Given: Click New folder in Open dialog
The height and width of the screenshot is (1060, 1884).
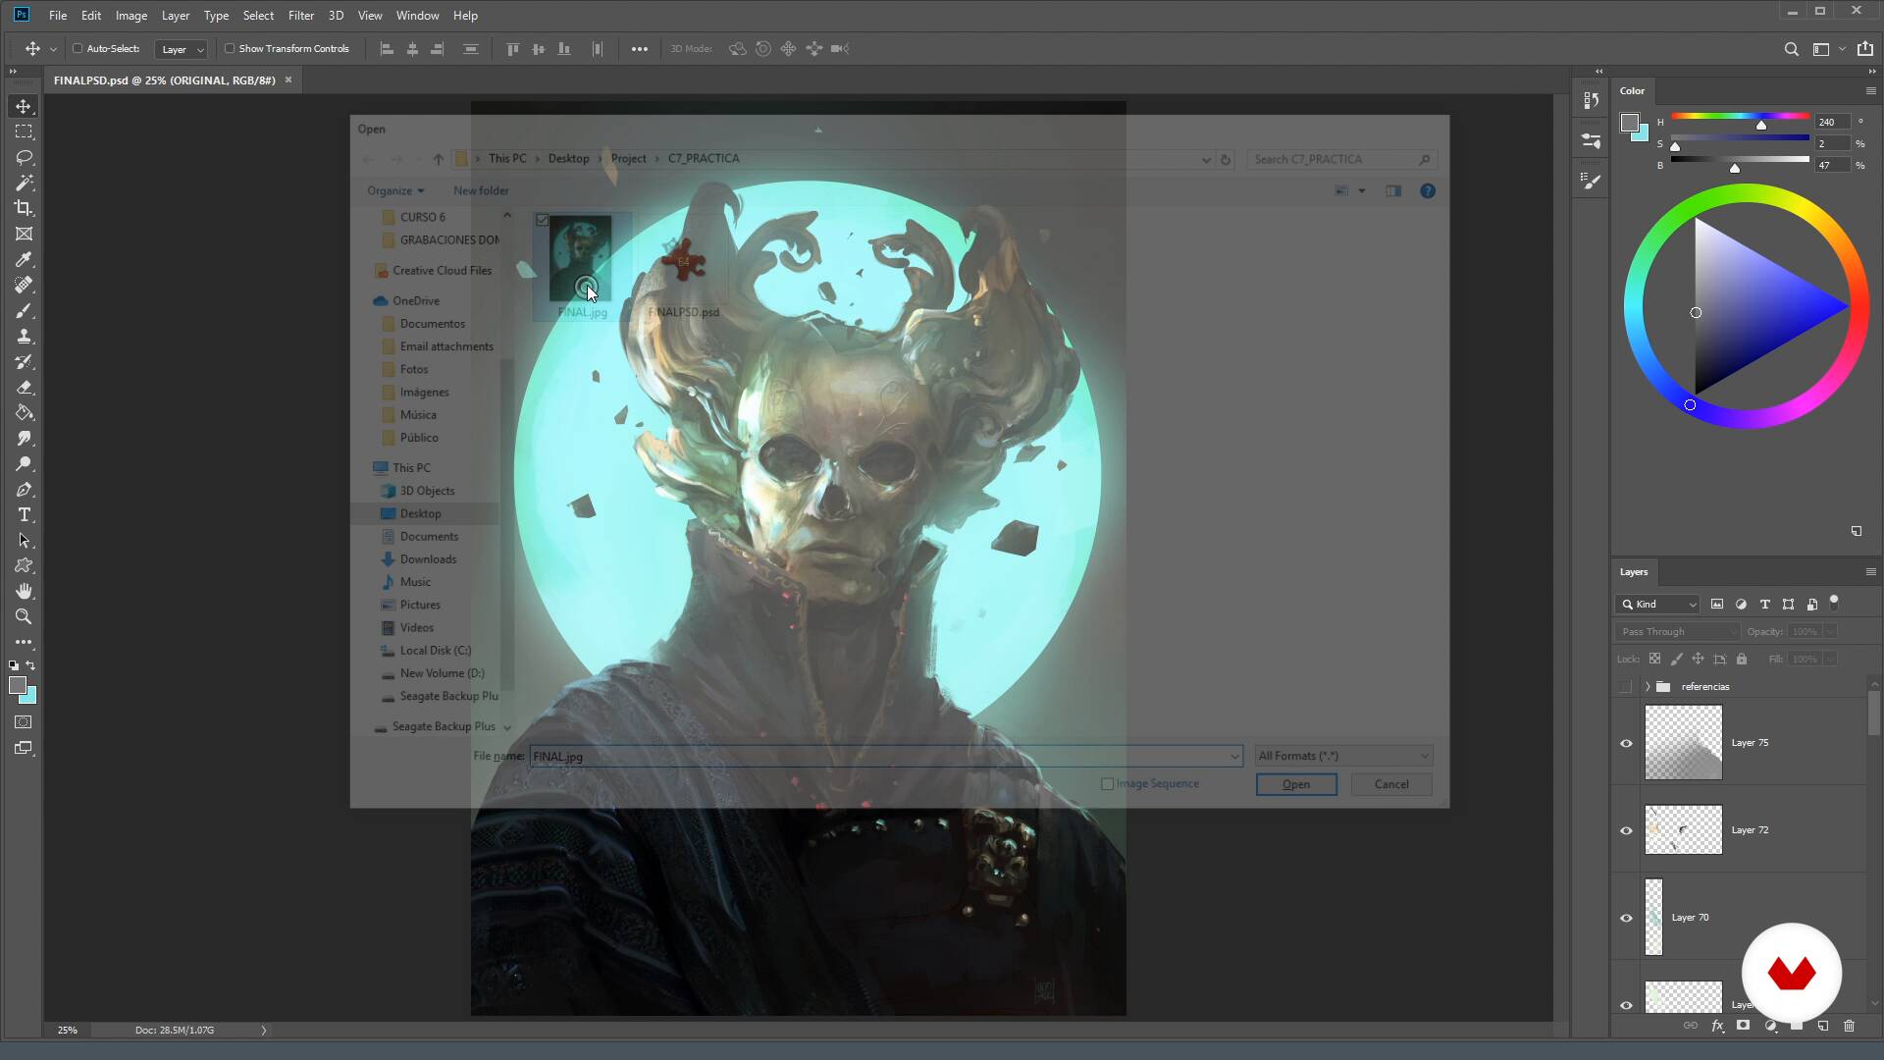Looking at the screenshot, I should pyautogui.click(x=481, y=190).
